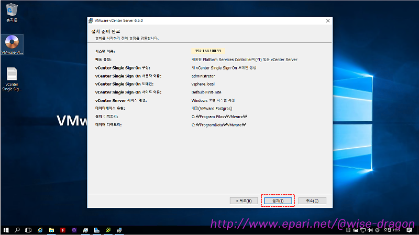Launch Internet Explorer from the taskbar
Viewport: 419px width, 235px height.
pos(40,230)
